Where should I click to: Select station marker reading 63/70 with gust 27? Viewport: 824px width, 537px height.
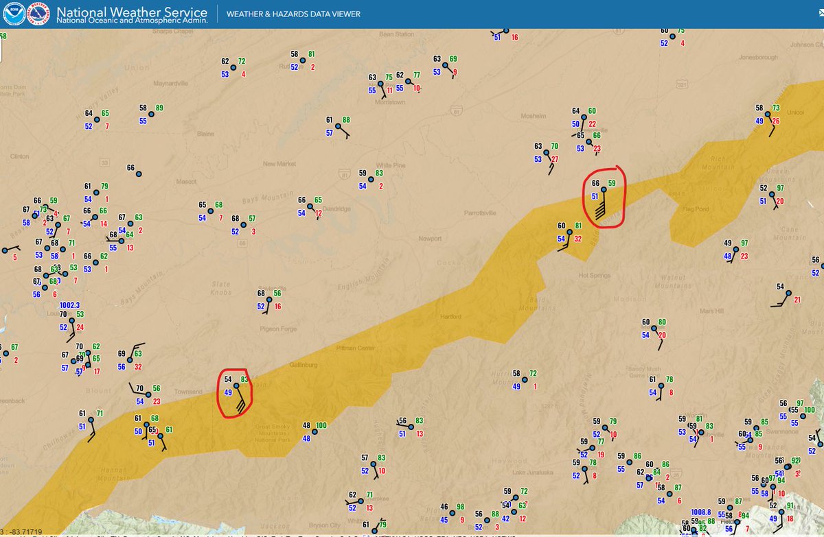coord(546,153)
